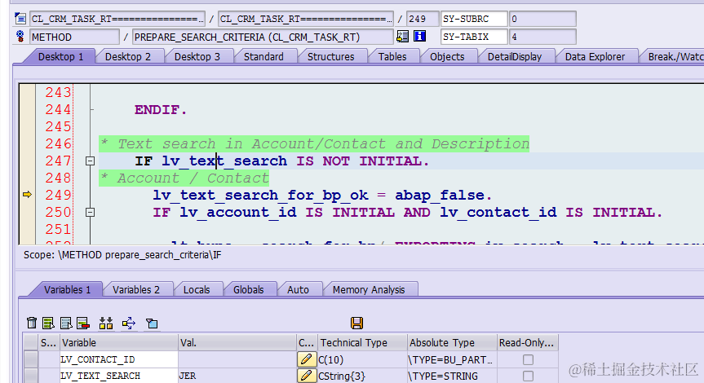This screenshot has height=383, width=704.
Task: Click the SY-TABIX value field showing 4
Action: (x=542, y=37)
